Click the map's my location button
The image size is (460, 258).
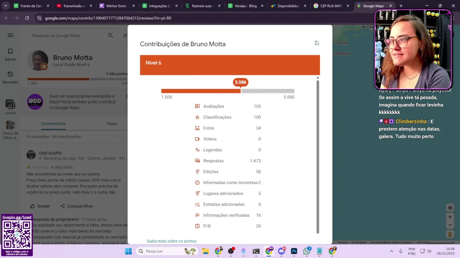pyautogui.click(x=450, y=208)
